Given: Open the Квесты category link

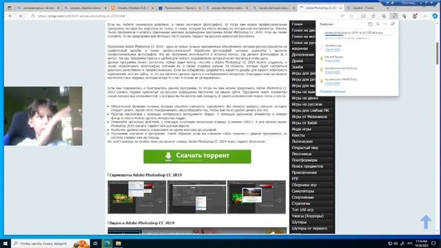Looking at the screenshot, I should click(298, 135).
